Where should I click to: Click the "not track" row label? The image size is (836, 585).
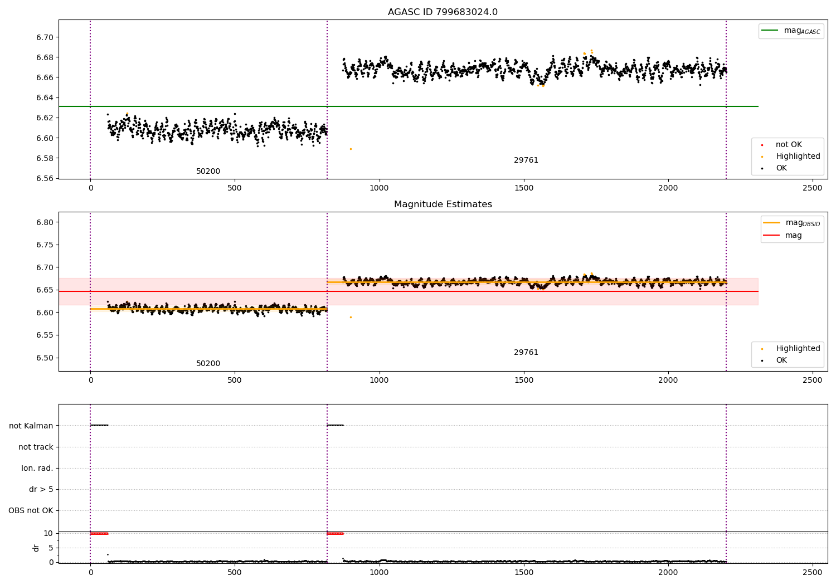tap(36, 447)
